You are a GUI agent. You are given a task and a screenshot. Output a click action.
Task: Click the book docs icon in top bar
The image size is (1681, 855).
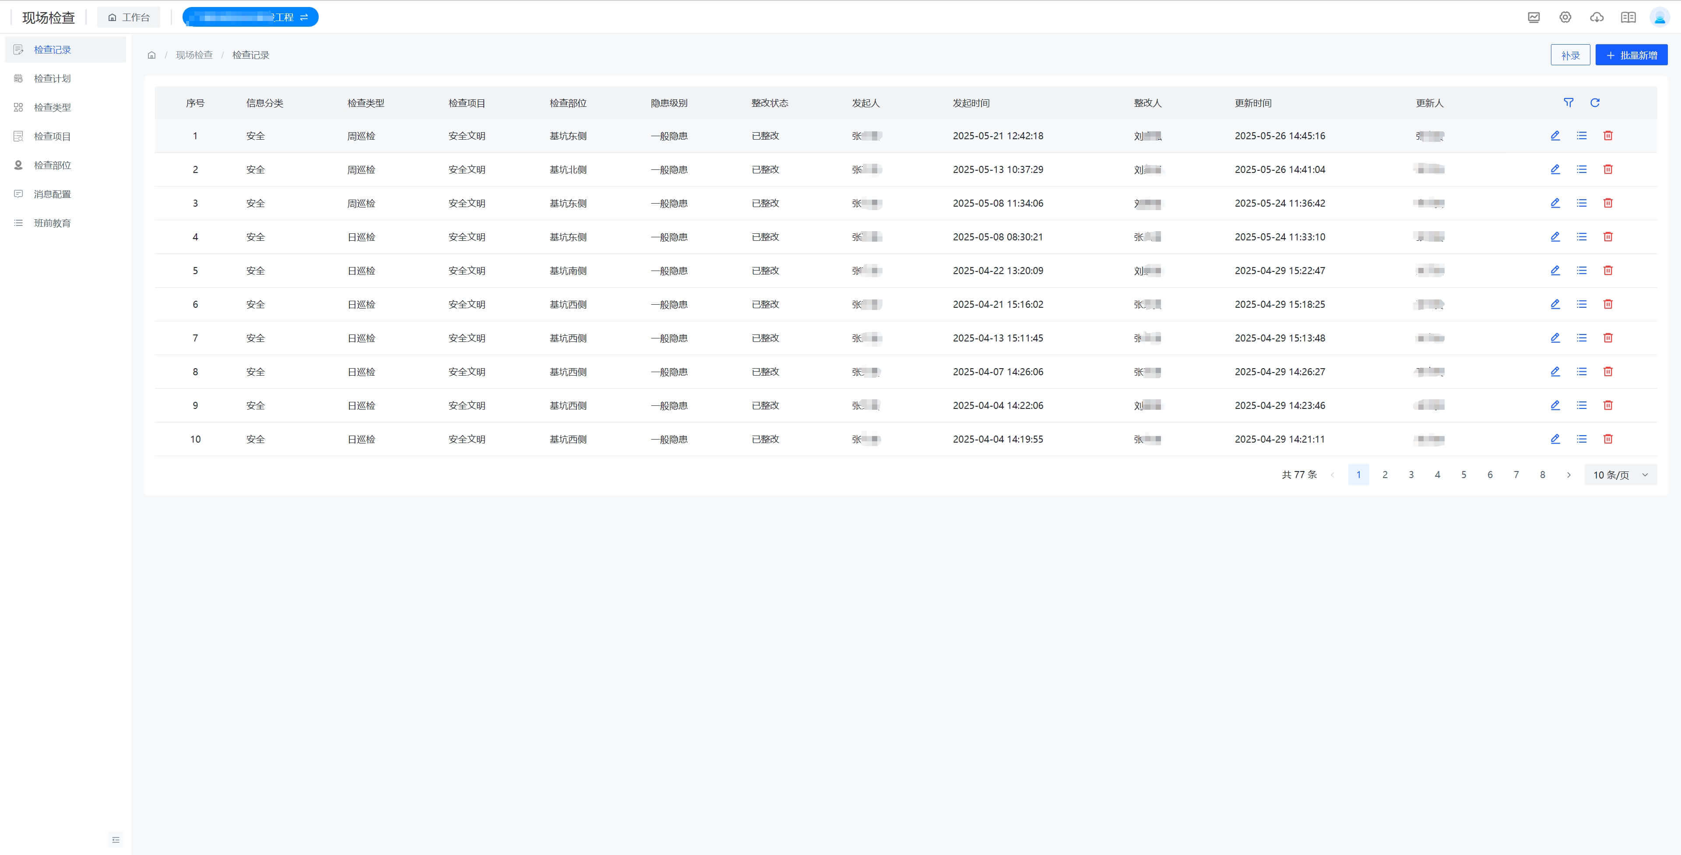coord(1628,17)
